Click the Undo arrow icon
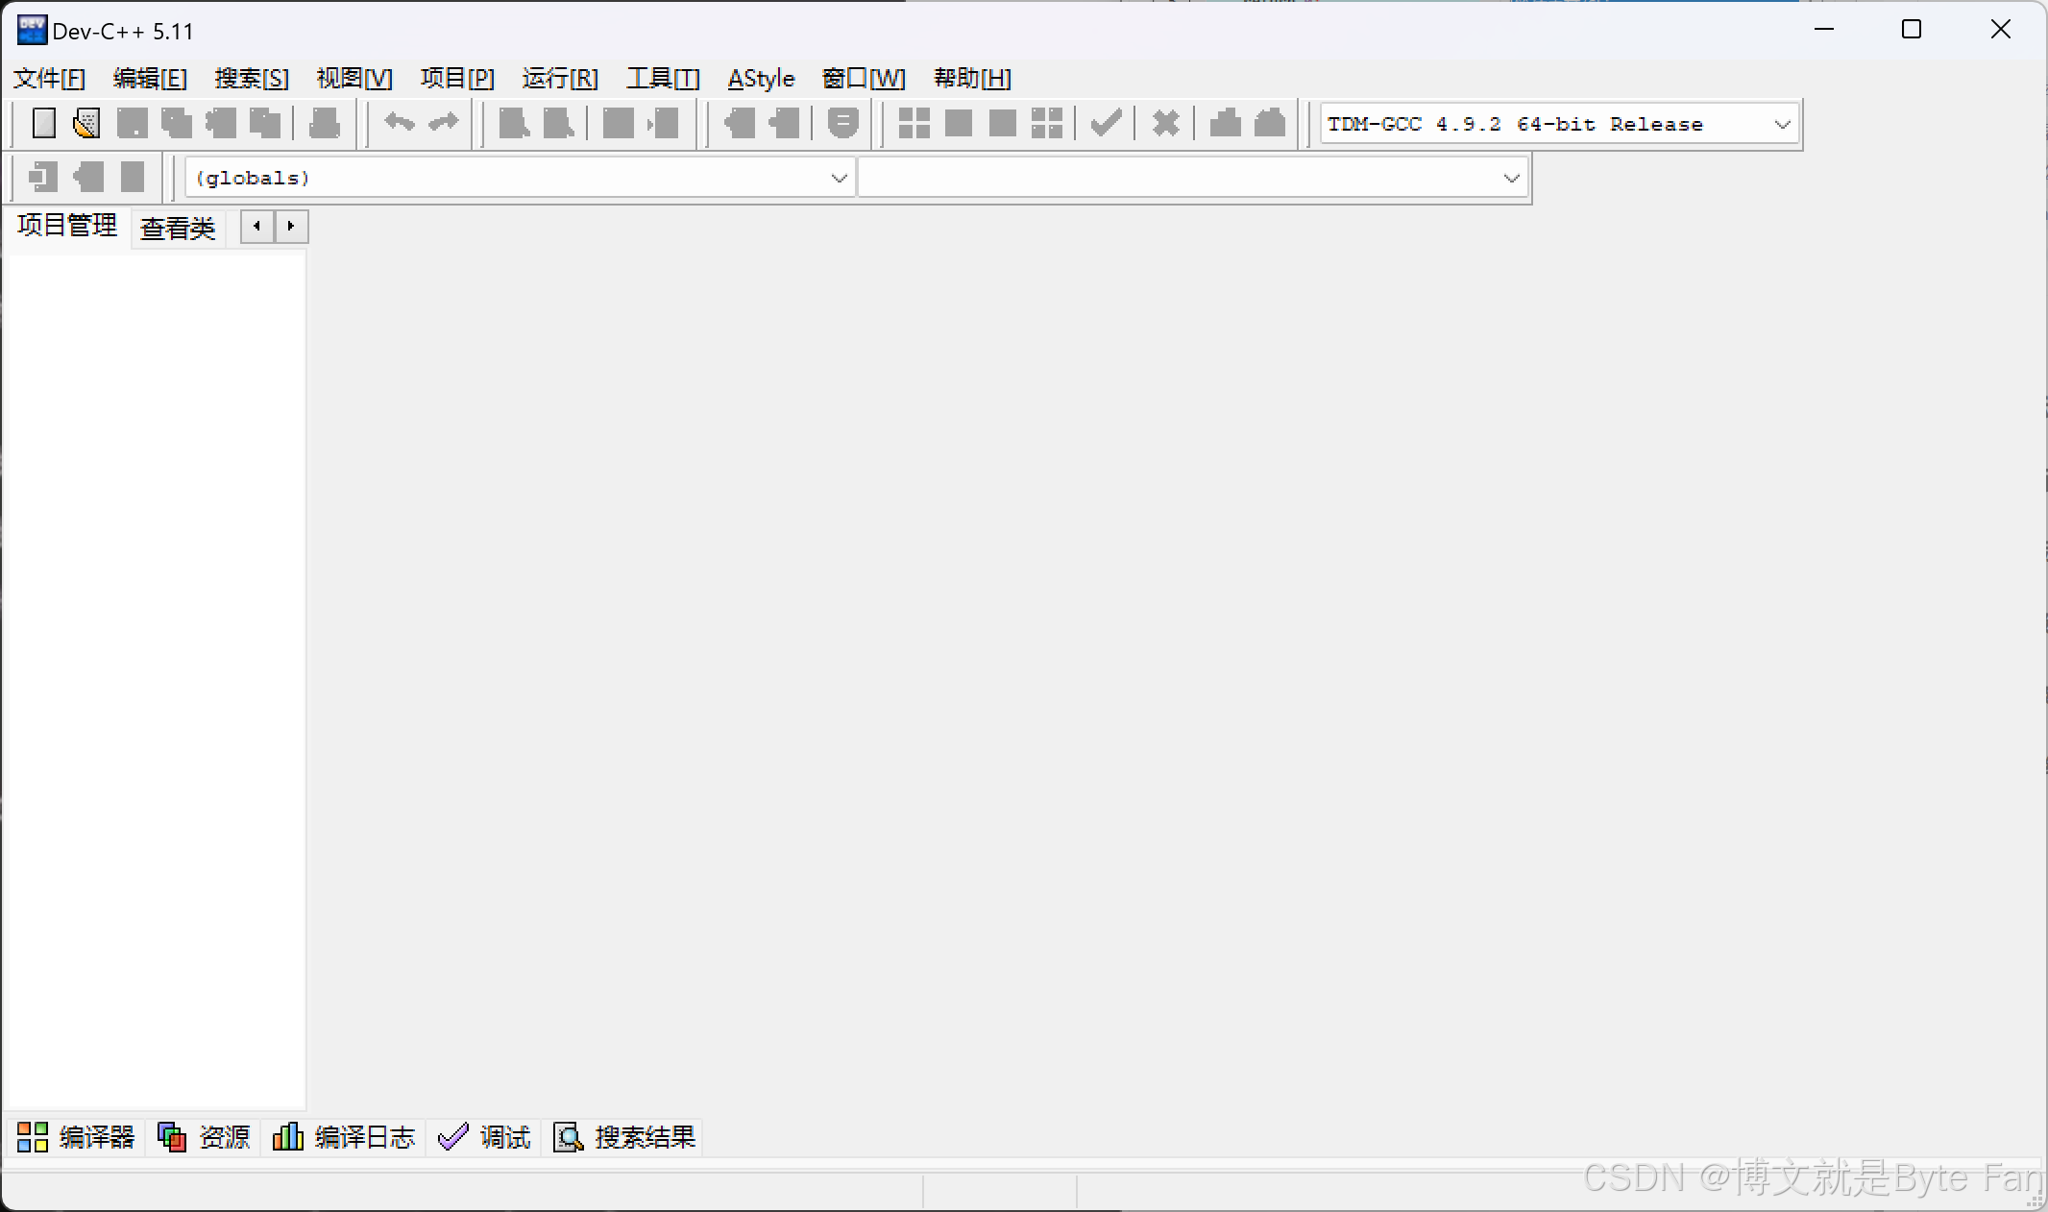The width and height of the screenshot is (2048, 1212). click(399, 123)
